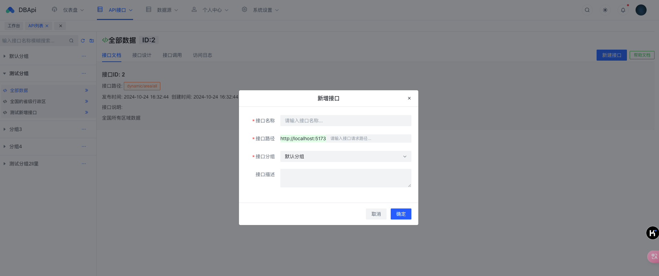Open the 仪表盘 dashboard menu
This screenshot has width=659, height=276.
(68, 10)
